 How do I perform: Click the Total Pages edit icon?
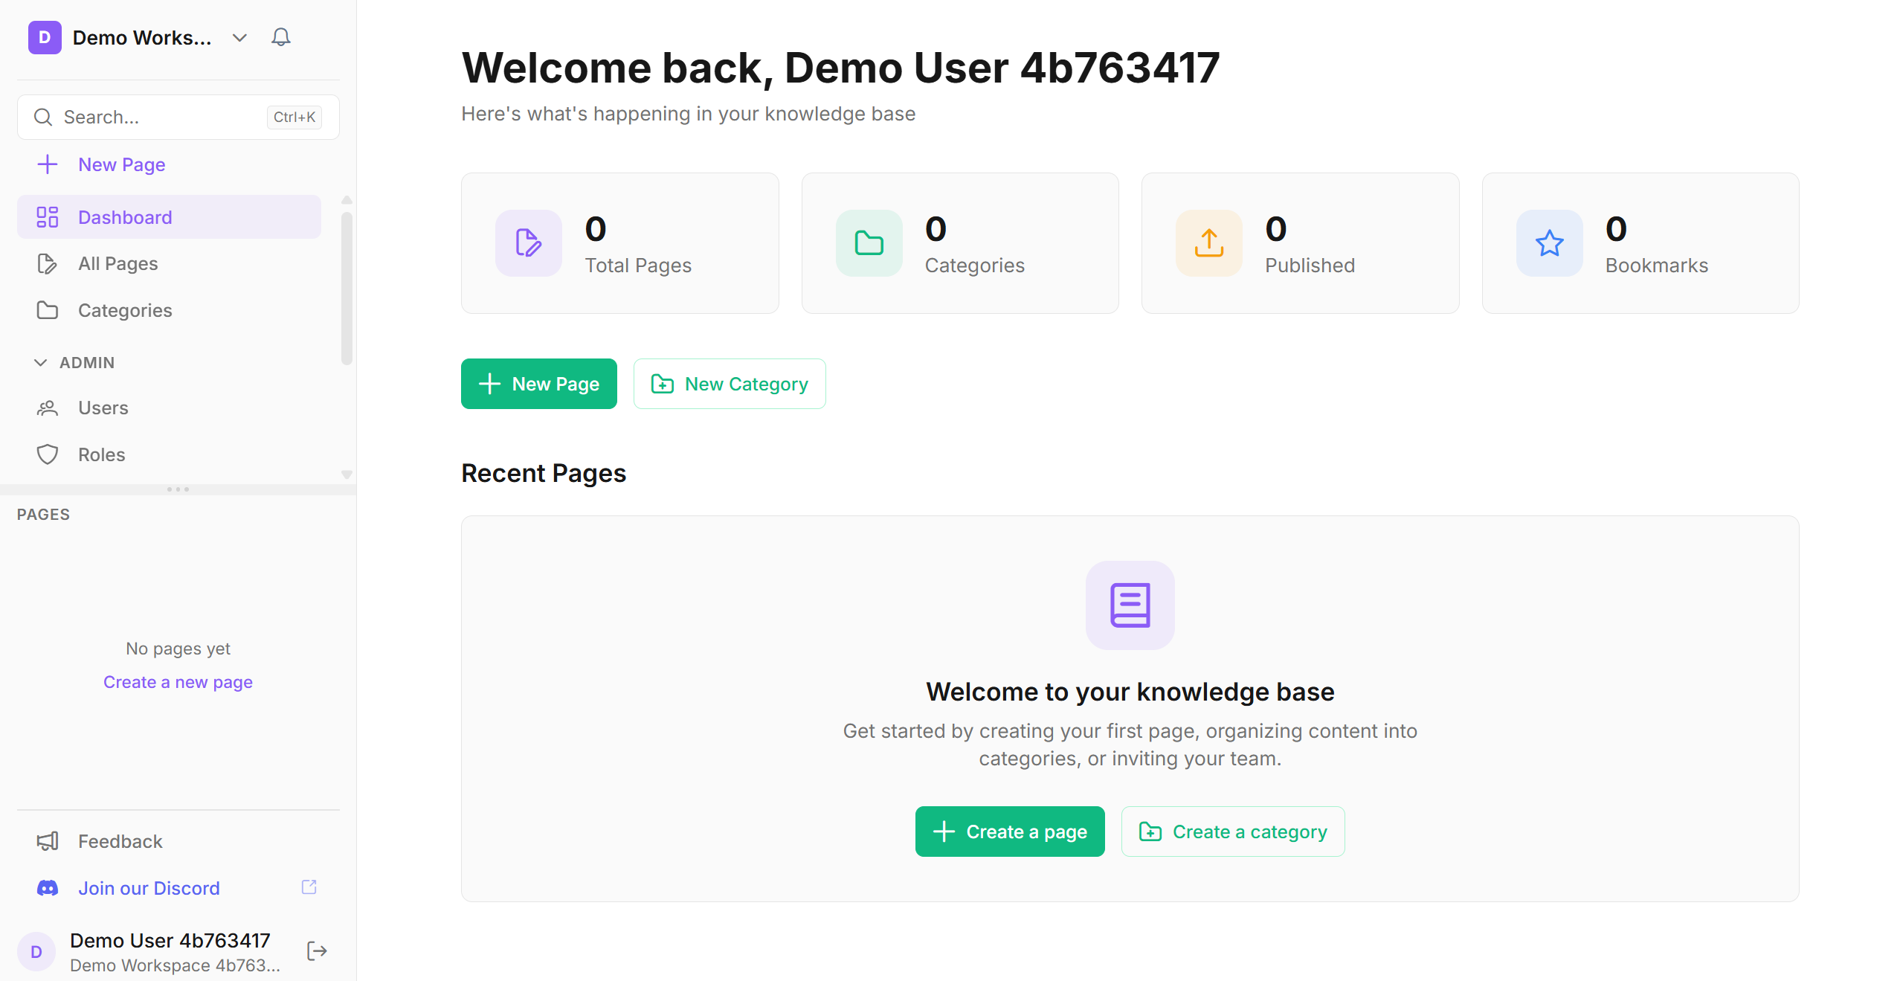(528, 243)
